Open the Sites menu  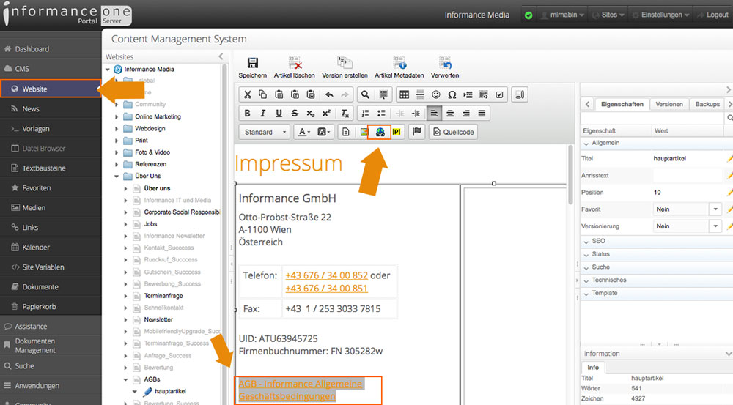click(x=608, y=15)
